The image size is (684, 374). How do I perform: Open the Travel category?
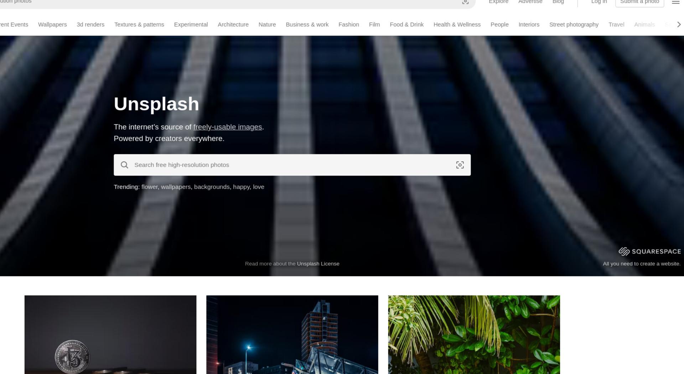point(616,25)
